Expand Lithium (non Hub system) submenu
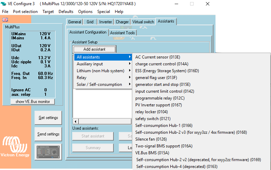The height and width of the screenshot is (170, 271). tap(103, 71)
